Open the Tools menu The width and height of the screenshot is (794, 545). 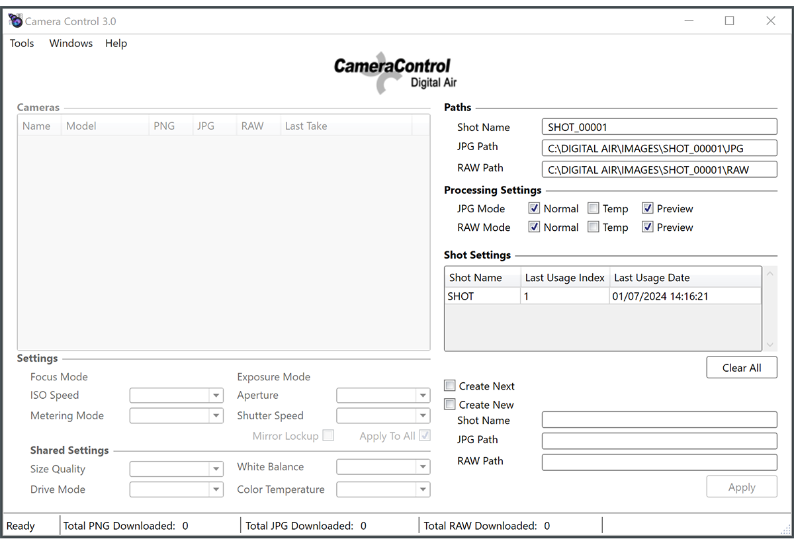point(22,43)
